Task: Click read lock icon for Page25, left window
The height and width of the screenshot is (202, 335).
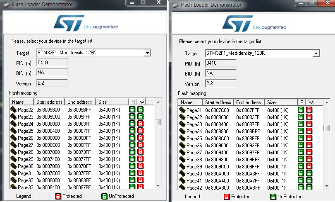Action: [x=132, y=131]
